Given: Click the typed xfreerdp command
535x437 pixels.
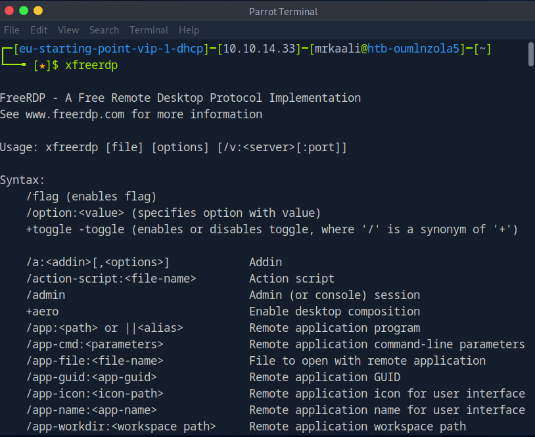Looking at the screenshot, I should tap(91, 66).
